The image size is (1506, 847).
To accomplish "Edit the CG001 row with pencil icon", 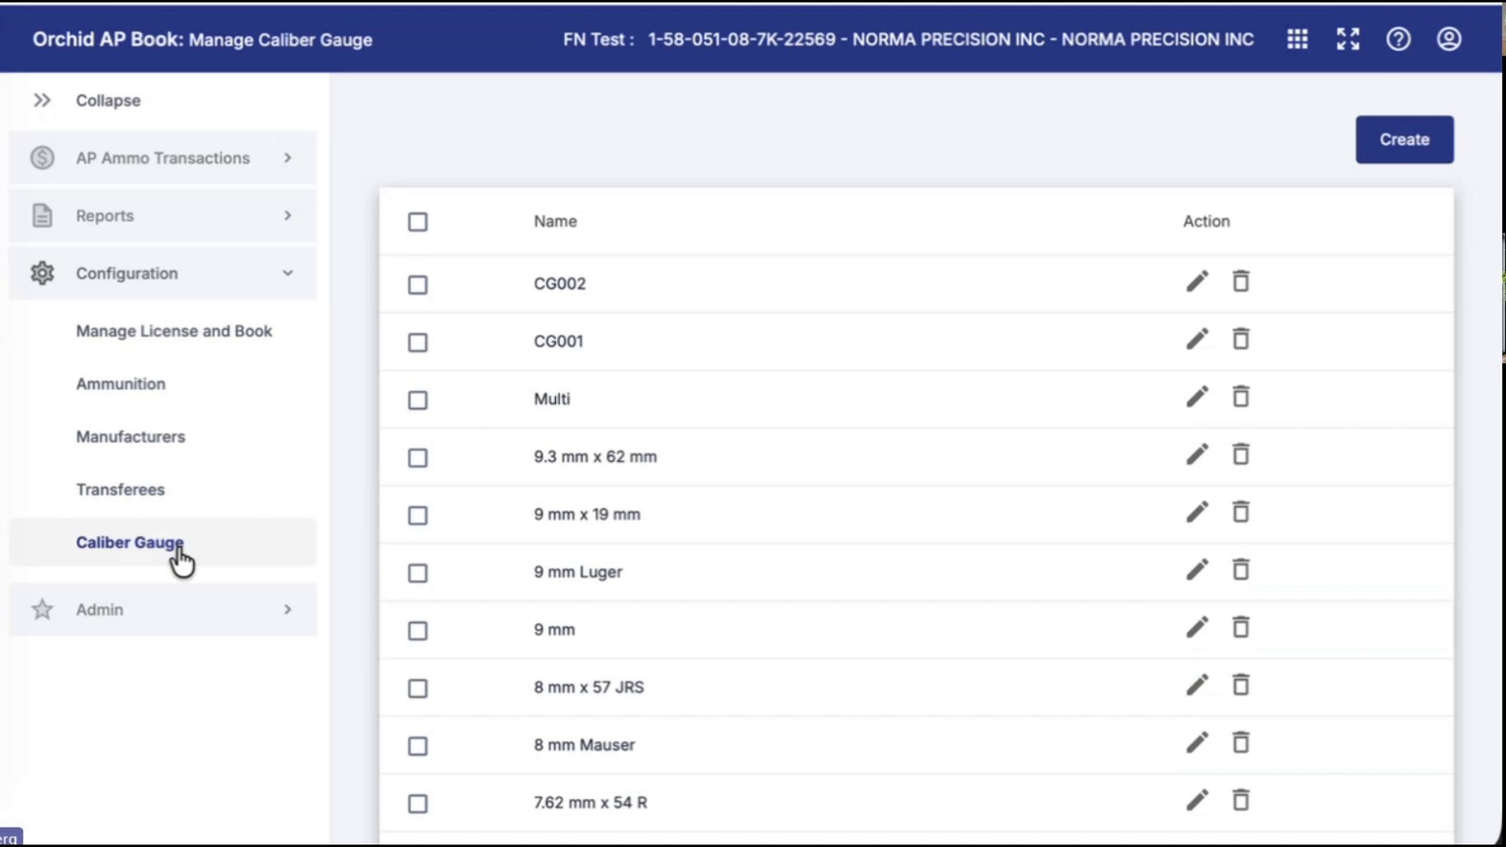I will (x=1197, y=339).
